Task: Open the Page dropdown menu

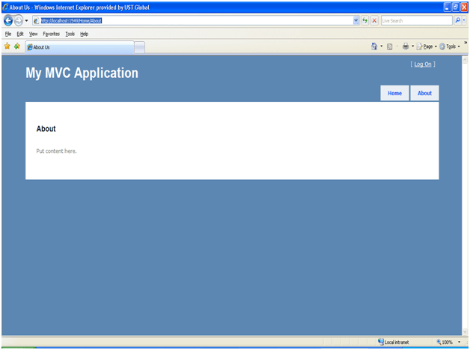Action: coord(426,46)
